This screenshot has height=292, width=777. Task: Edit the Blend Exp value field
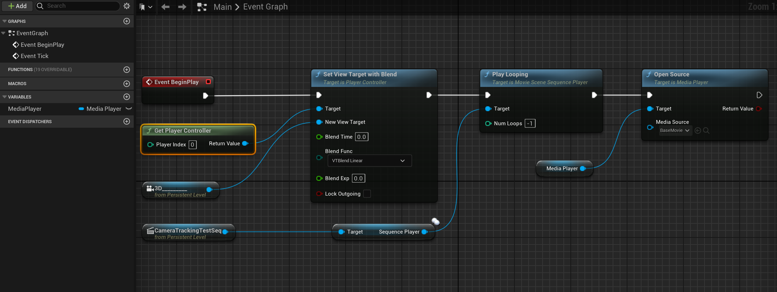pos(358,178)
